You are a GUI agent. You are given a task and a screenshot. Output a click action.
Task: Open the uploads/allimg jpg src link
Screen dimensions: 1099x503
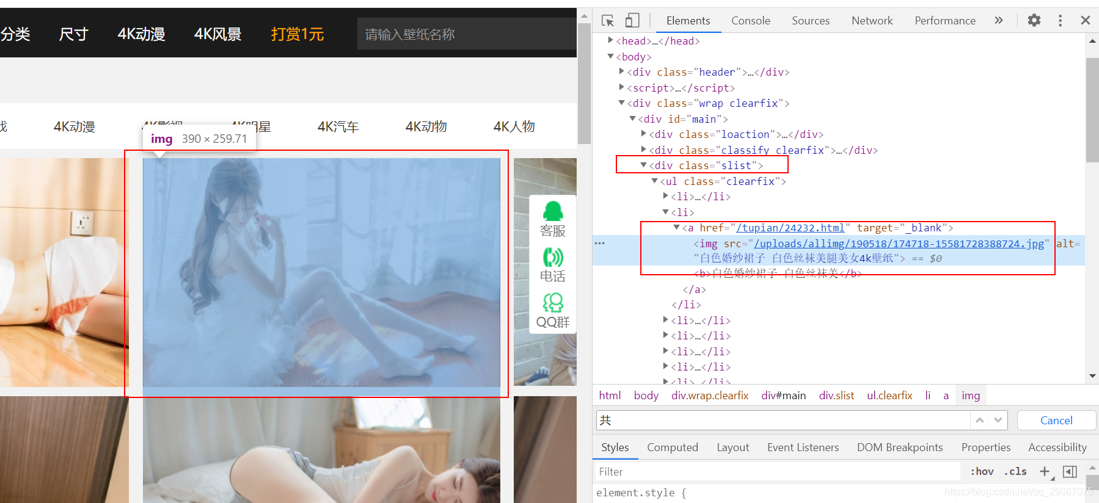[x=899, y=244]
